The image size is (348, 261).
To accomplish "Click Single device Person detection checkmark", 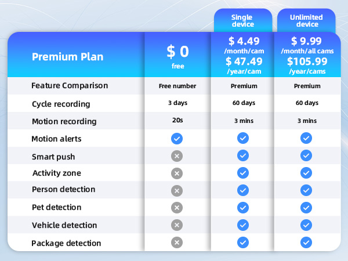I will pos(243,190).
